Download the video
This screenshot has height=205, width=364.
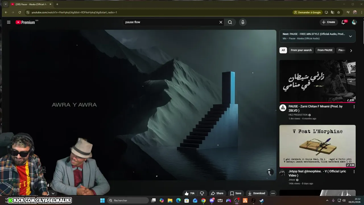[x=256, y=193]
